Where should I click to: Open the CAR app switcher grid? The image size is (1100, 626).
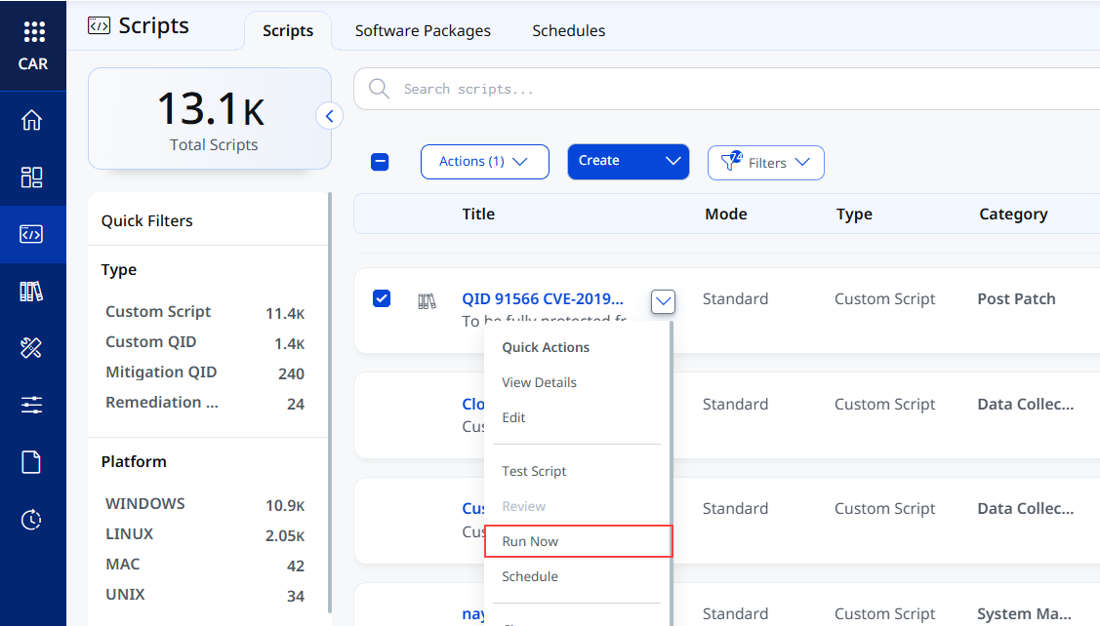pyautogui.click(x=33, y=31)
